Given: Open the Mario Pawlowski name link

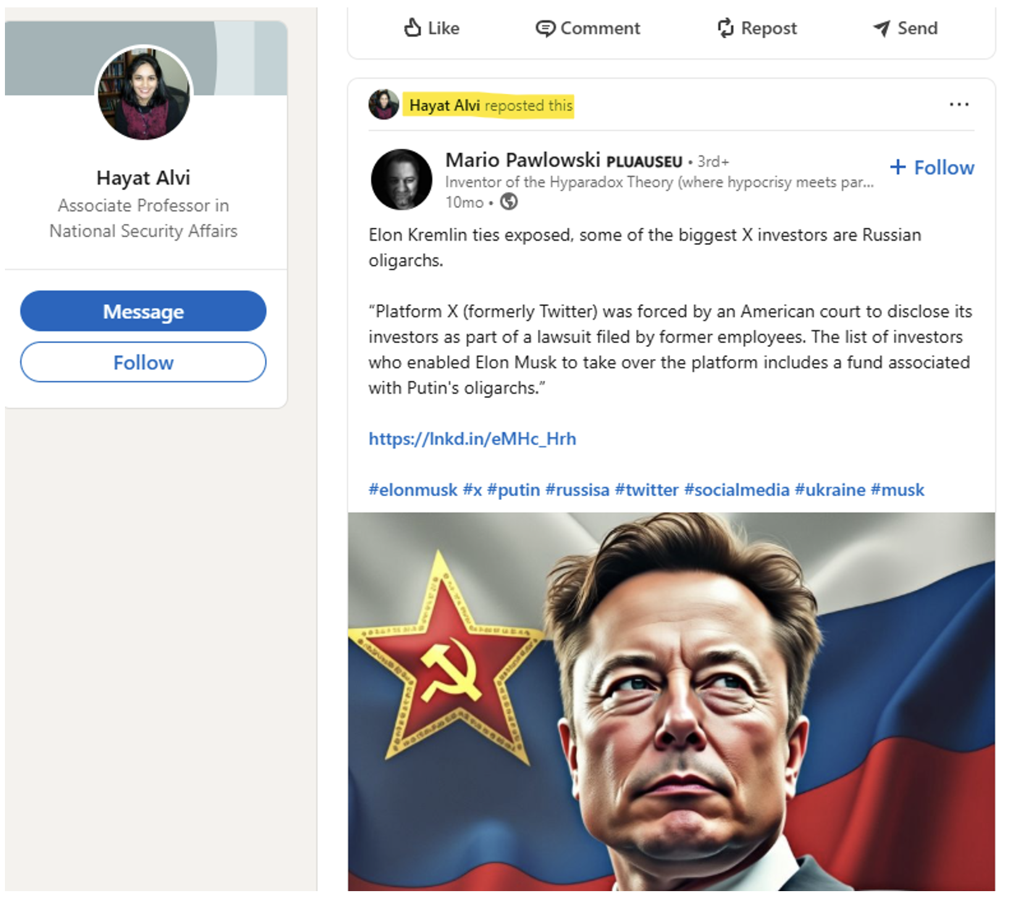Looking at the screenshot, I should click(523, 160).
